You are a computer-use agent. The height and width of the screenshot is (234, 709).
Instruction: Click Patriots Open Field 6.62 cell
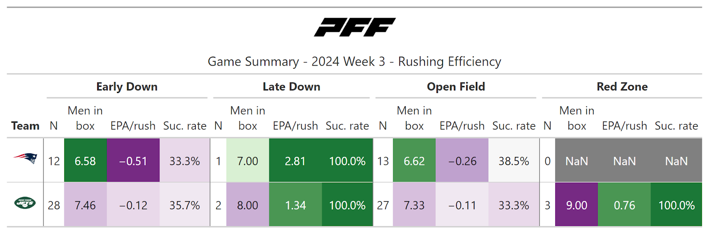pyautogui.click(x=414, y=161)
